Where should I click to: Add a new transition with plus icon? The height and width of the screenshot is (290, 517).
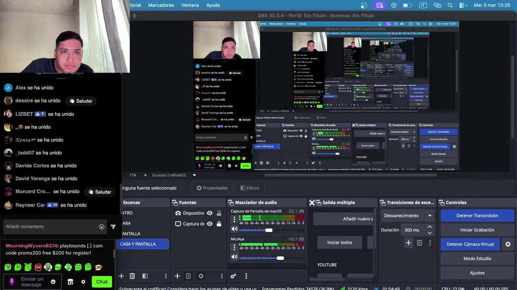tap(408, 242)
